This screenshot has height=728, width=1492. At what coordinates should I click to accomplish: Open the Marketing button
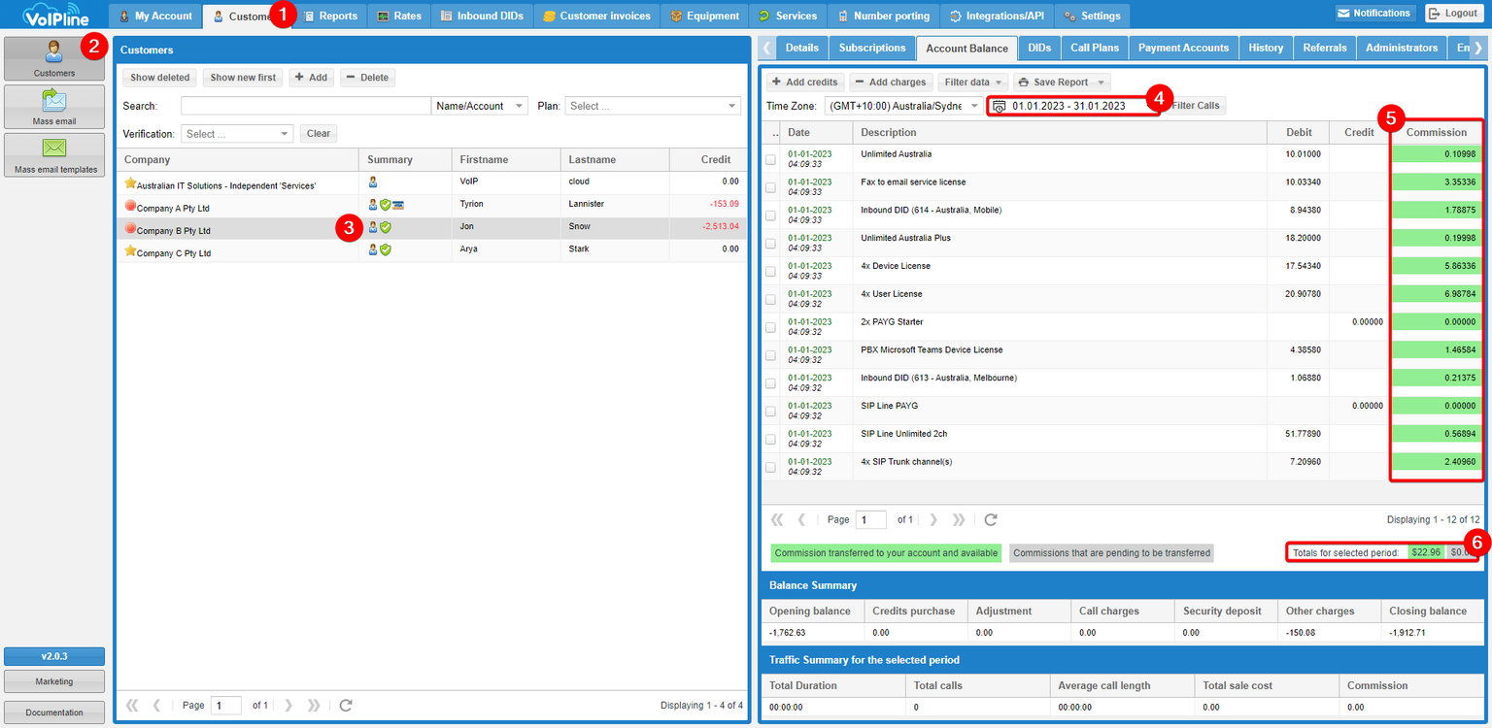pyautogui.click(x=54, y=681)
